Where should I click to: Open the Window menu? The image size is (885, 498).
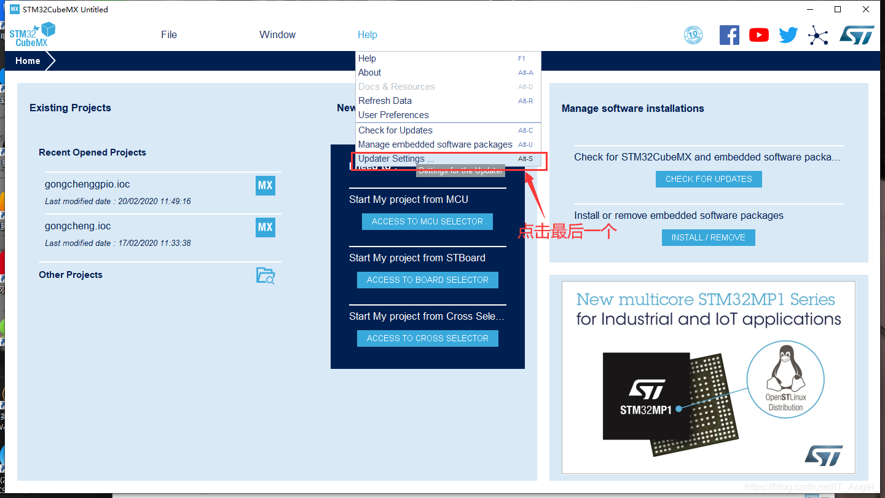(277, 35)
